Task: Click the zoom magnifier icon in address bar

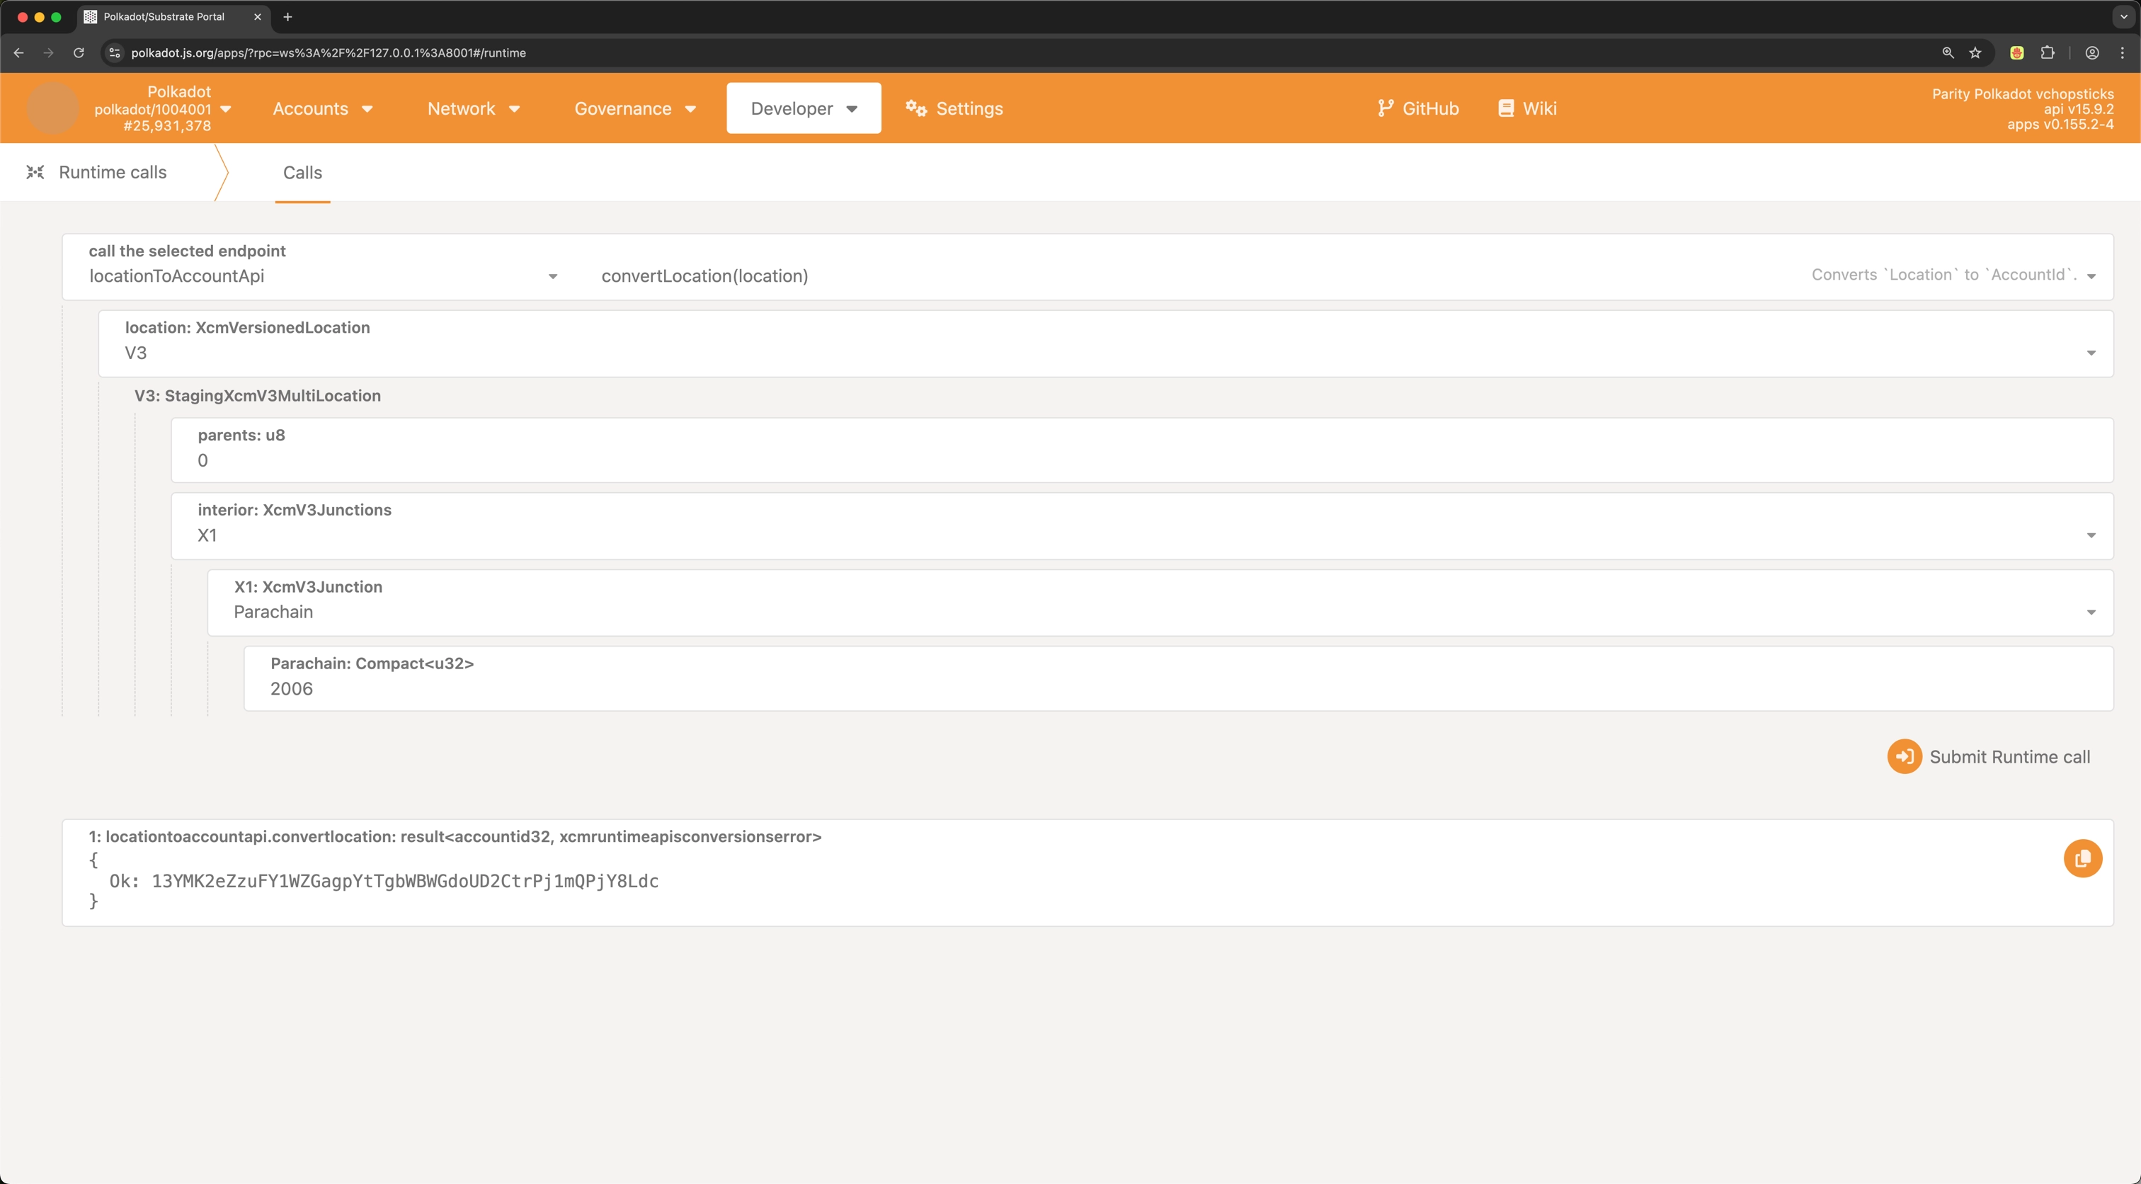Action: pos(1947,52)
